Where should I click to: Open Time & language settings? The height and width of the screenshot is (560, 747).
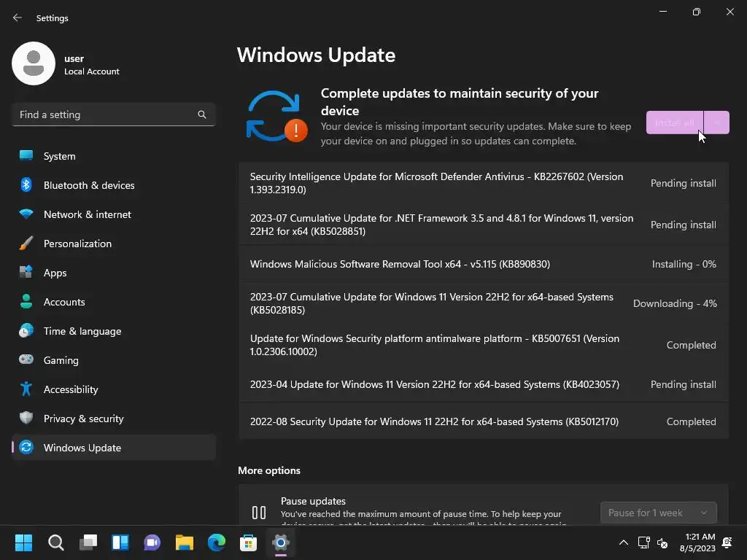[x=113, y=331]
